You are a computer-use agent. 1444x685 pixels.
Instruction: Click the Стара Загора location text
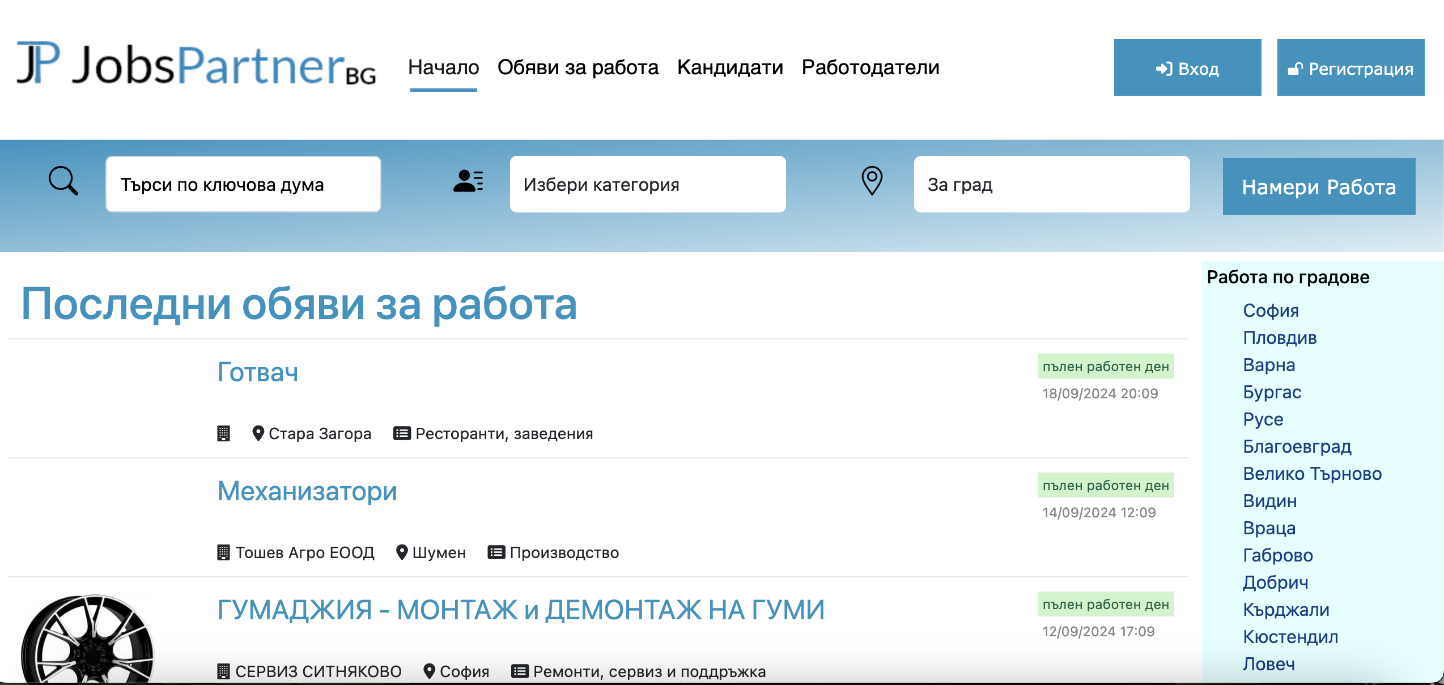pyautogui.click(x=320, y=433)
